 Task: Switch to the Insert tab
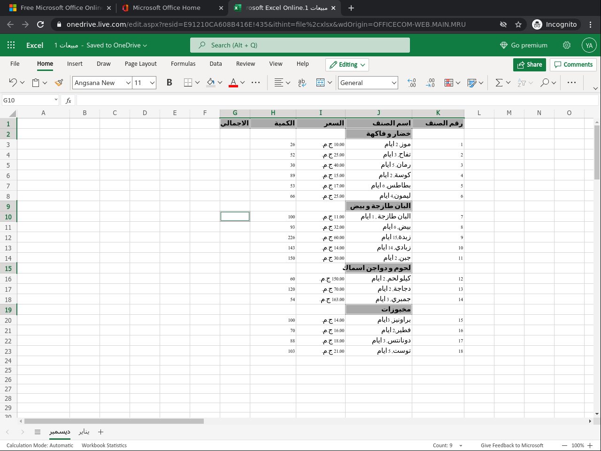point(75,64)
